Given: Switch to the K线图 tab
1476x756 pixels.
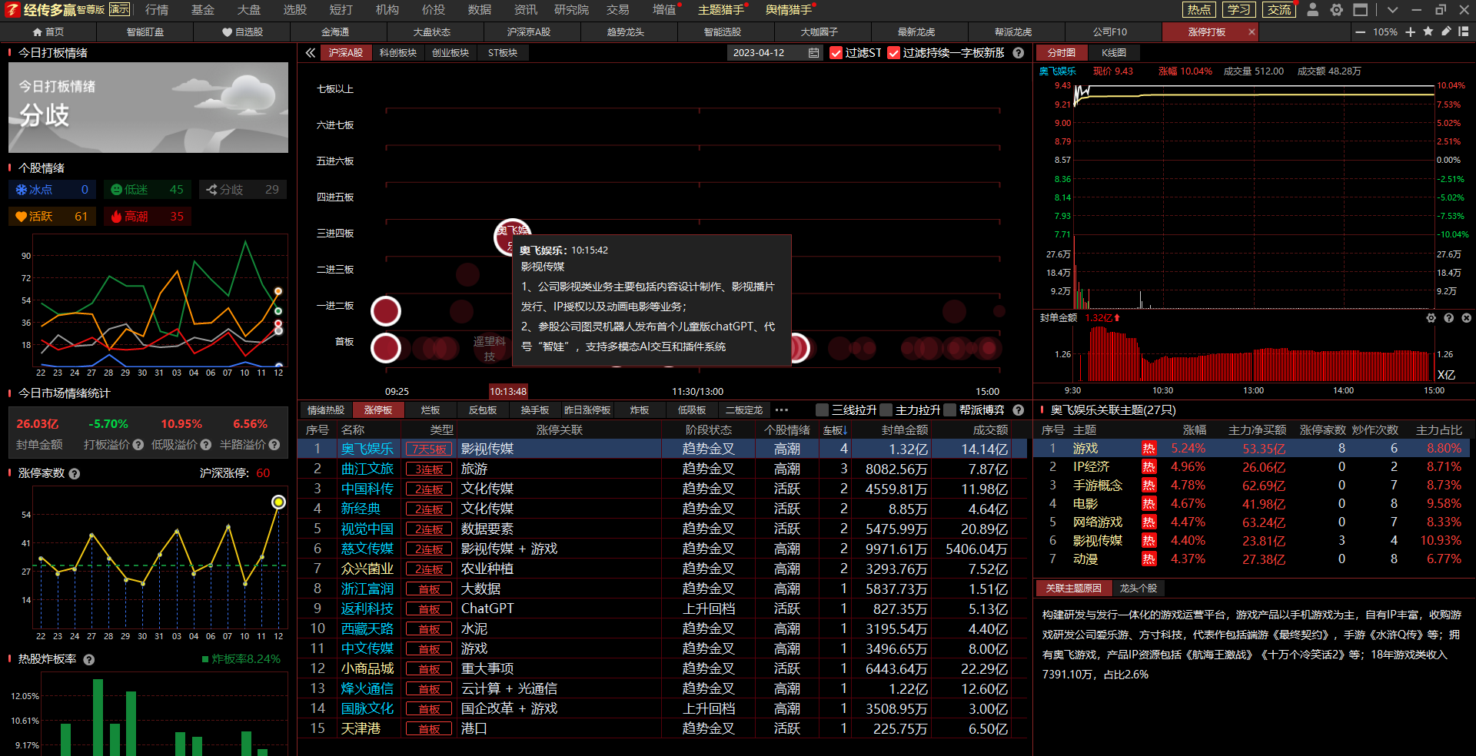Looking at the screenshot, I should tap(1113, 53).
